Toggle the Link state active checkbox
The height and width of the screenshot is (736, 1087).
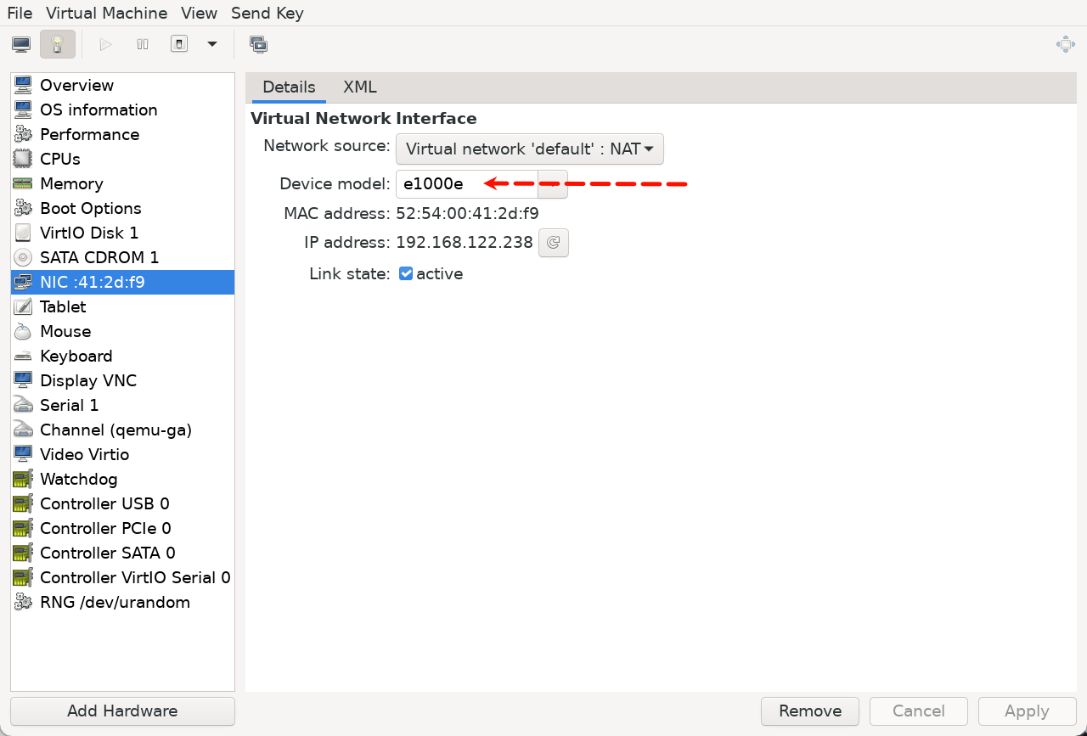coord(406,273)
